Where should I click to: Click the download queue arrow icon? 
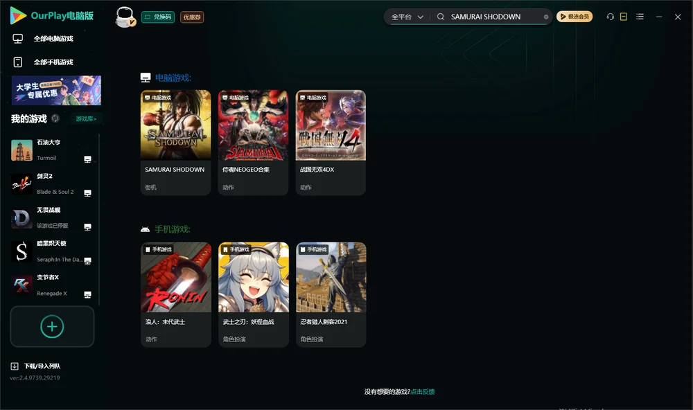coord(15,366)
